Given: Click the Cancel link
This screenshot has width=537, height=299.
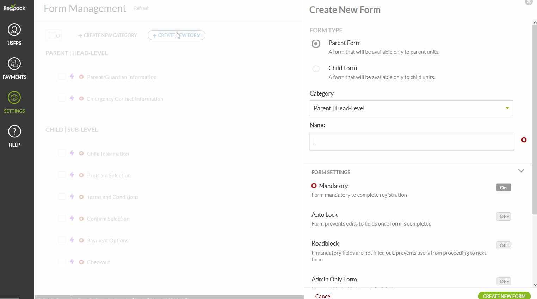Looking at the screenshot, I should tap(323, 296).
